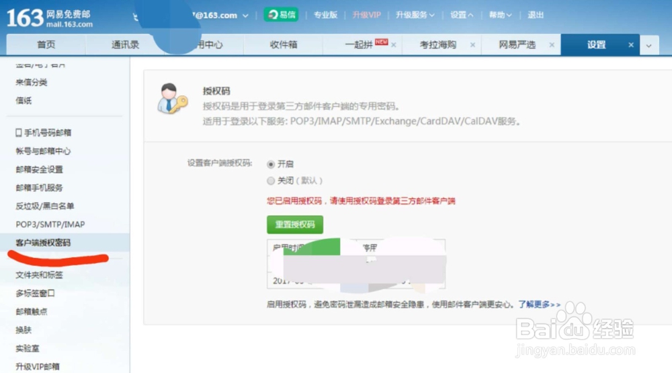Select the 关闭（默认） radio button
Image resolution: width=672 pixels, height=373 pixels.
coord(270,181)
